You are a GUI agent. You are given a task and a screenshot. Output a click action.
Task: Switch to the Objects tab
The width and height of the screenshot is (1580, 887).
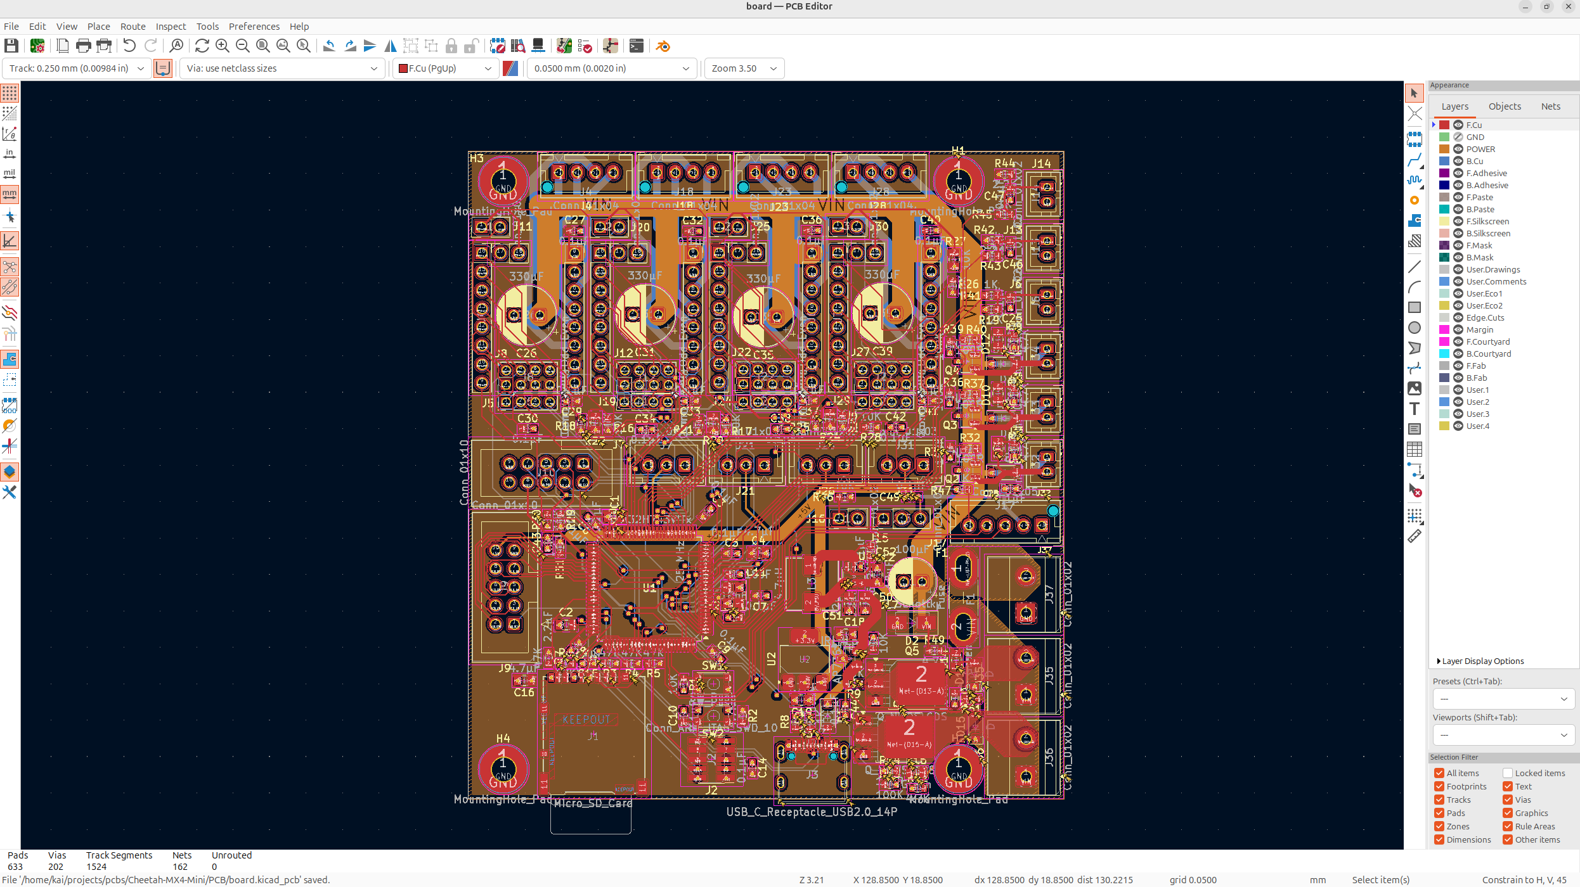tap(1505, 106)
